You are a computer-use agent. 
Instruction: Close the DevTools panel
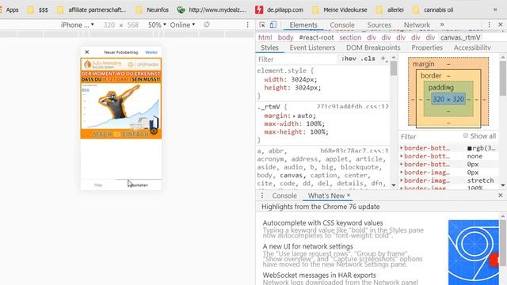pos(501,25)
